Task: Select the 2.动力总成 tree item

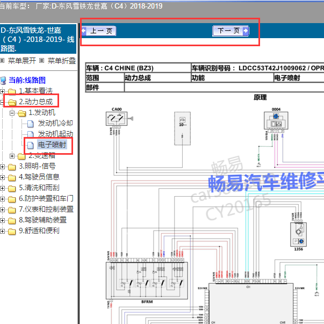Action: (x=36, y=102)
